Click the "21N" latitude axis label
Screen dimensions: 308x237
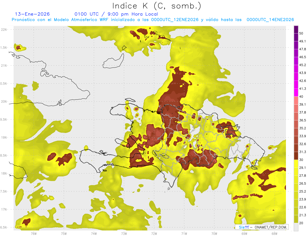[4, 65]
